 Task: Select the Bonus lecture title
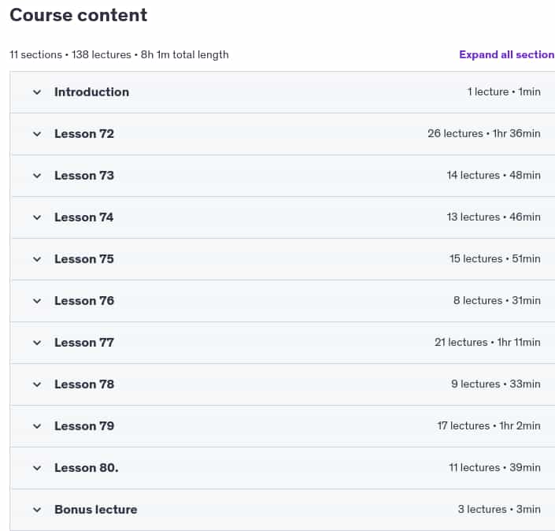pyautogui.click(x=96, y=510)
